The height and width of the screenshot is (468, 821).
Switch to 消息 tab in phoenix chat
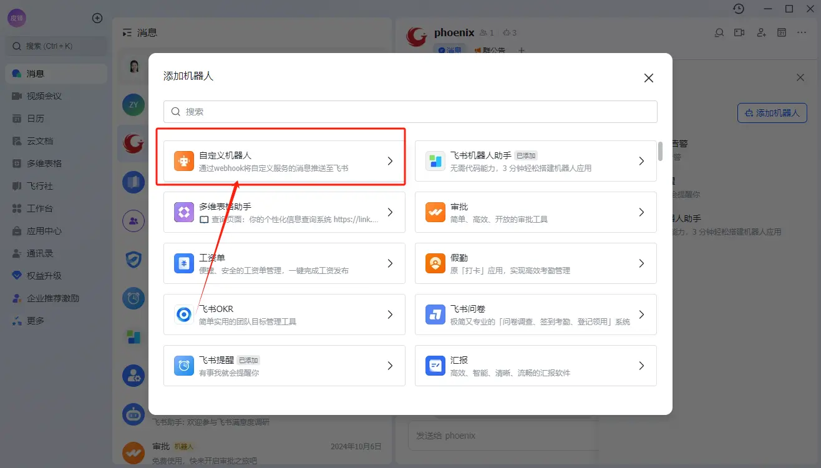tap(450, 50)
